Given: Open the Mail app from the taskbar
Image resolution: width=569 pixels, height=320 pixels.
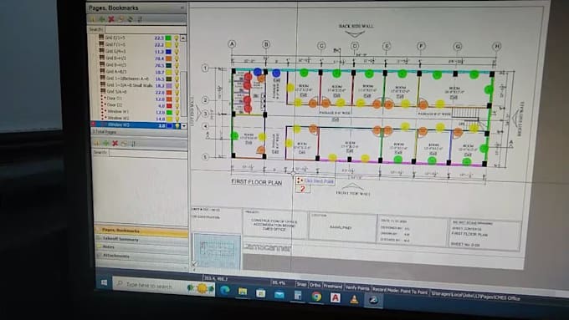Looking at the screenshot, I should [x=279, y=294].
